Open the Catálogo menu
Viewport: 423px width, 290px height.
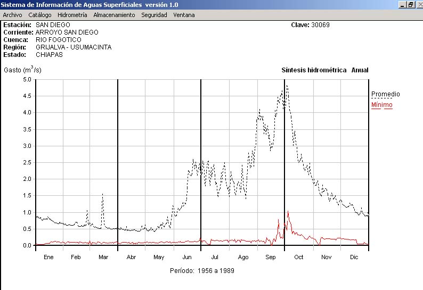40,15
